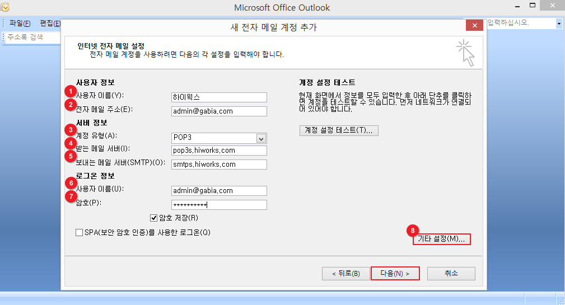The height and width of the screenshot is (305, 565).
Task: Click the 입력하십시오 help question input box
Action: click(521, 23)
